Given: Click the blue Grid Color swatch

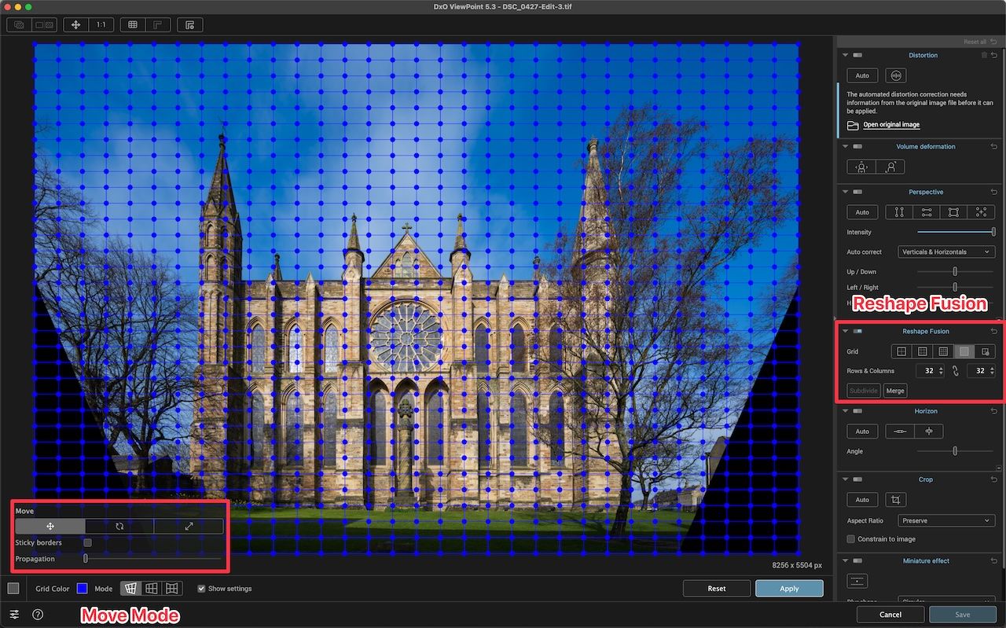Looking at the screenshot, I should point(83,589).
